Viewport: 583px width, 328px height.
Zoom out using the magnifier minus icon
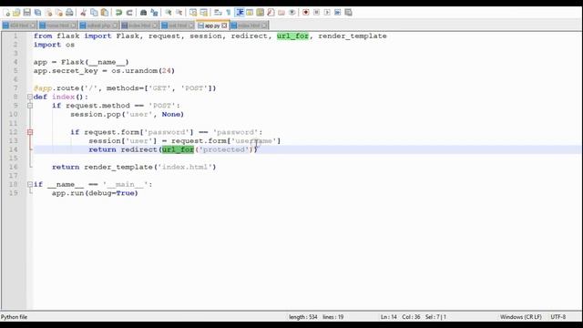coord(179,13)
